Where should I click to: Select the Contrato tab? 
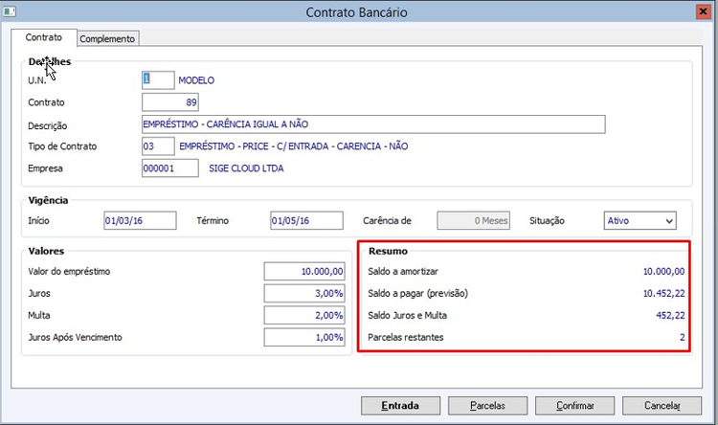(44, 38)
